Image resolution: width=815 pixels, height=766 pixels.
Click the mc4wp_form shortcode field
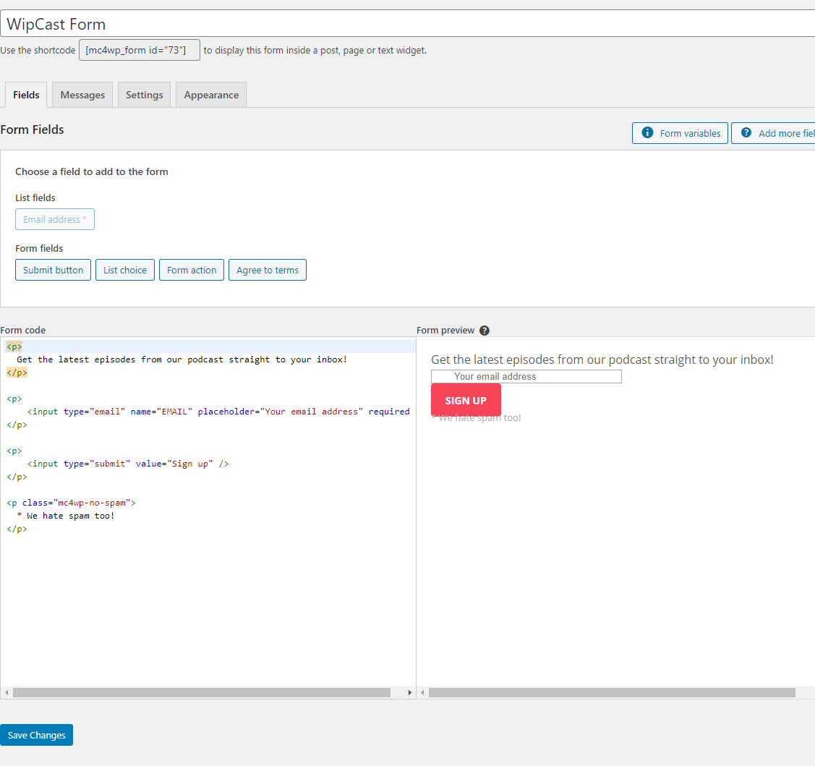[x=139, y=50]
